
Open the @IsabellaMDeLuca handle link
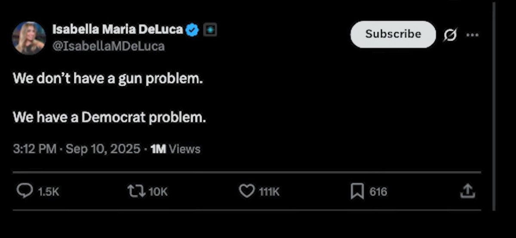click(108, 46)
